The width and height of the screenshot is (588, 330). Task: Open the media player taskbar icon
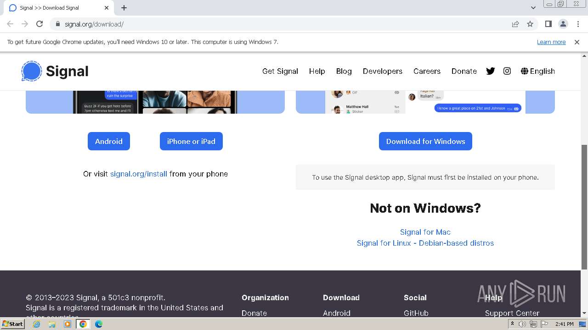(68, 324)
